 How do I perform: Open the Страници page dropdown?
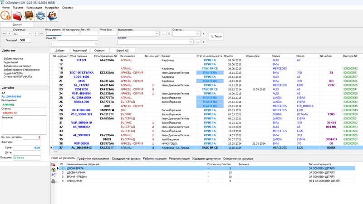[29, 33]
